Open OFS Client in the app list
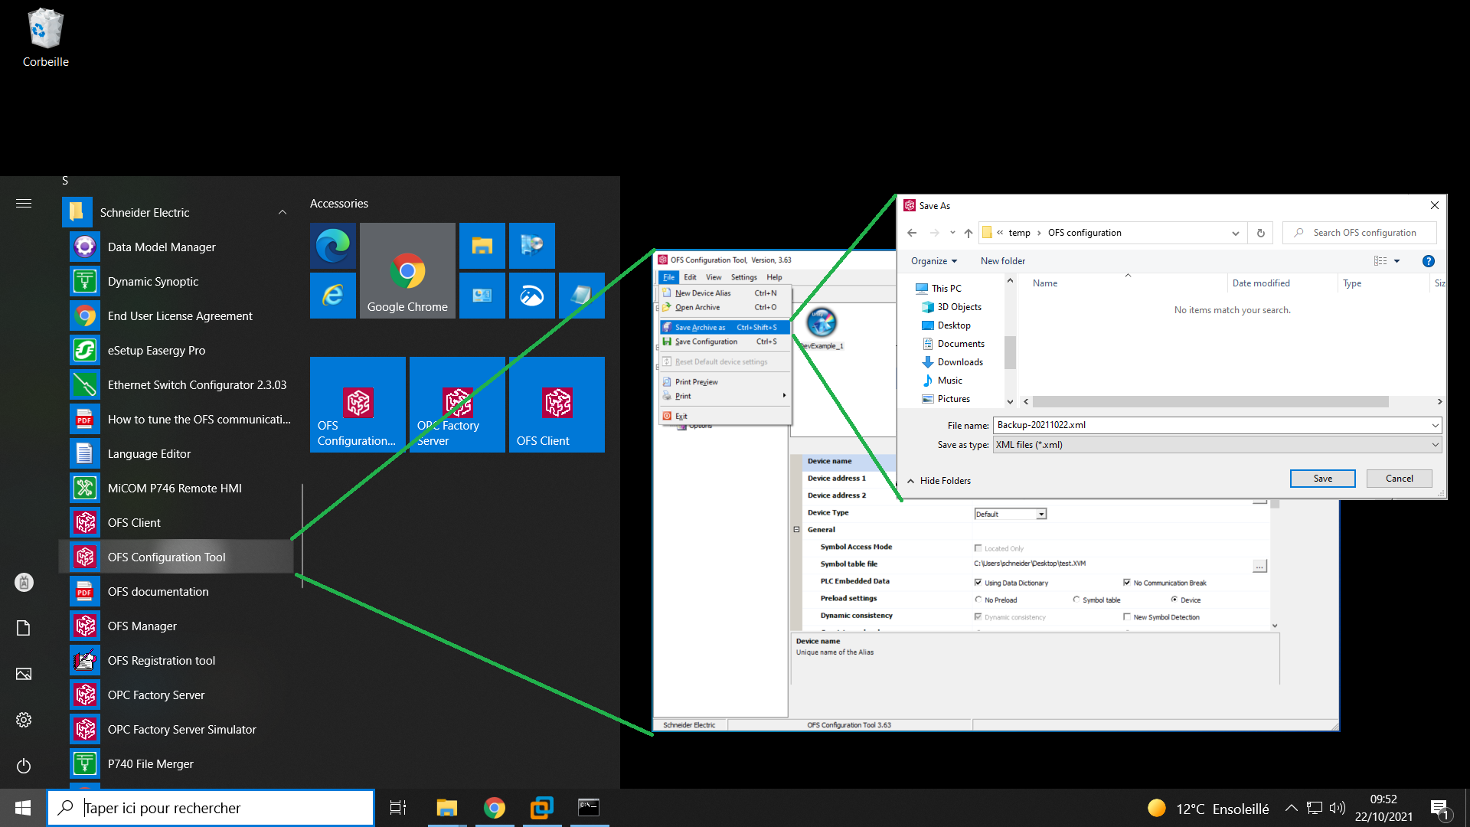1470x827 pixels. pos(176,522)
